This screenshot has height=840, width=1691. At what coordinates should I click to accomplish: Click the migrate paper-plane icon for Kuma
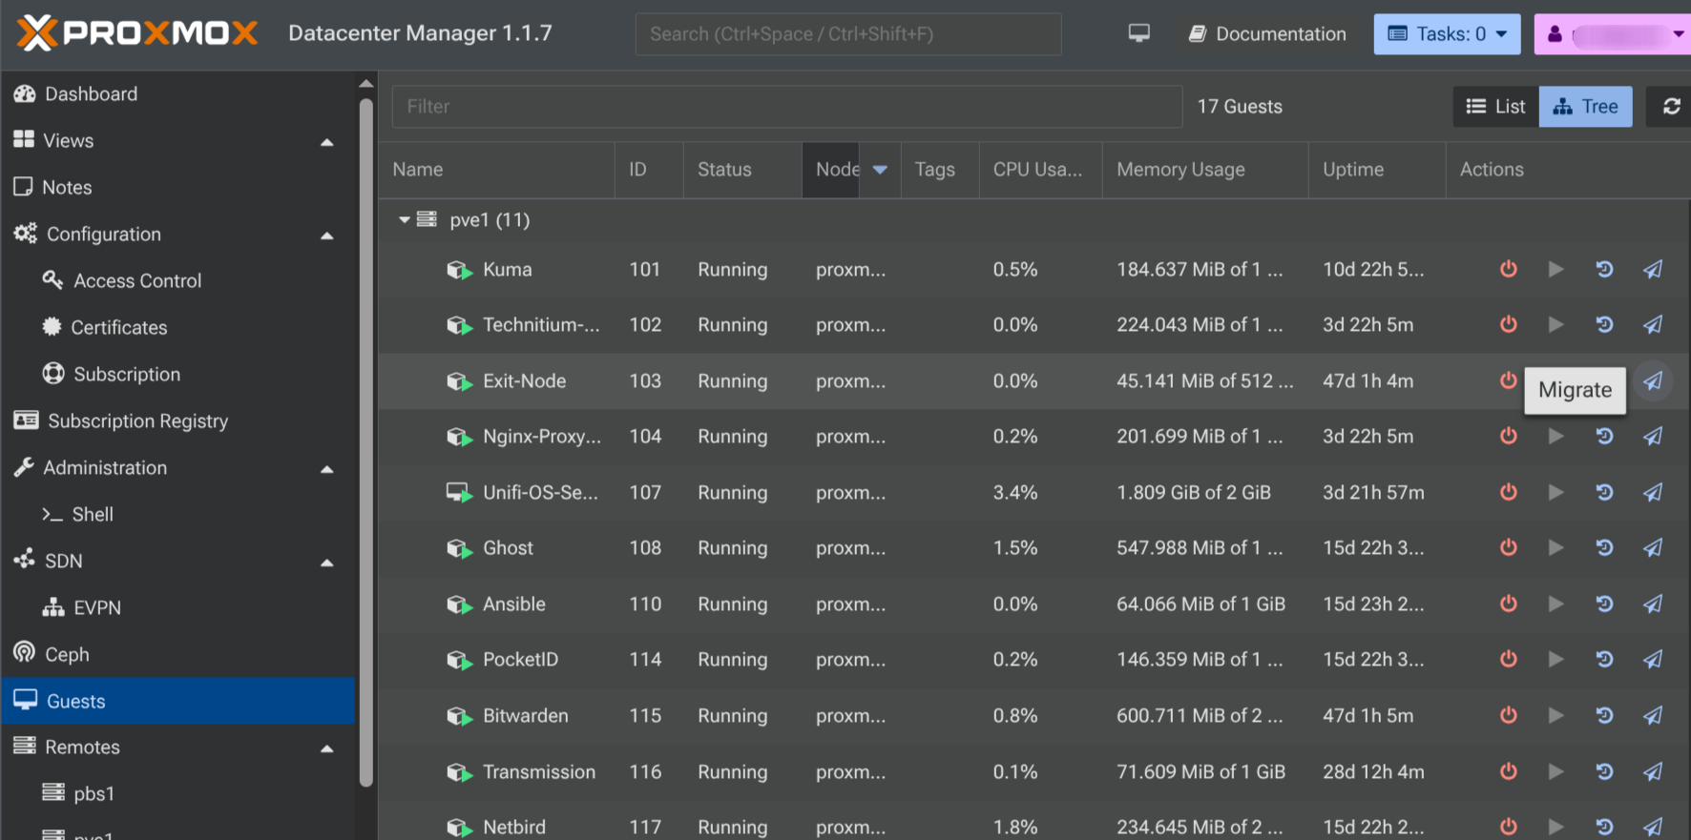pyautogui.click(x=1653, y=269)
